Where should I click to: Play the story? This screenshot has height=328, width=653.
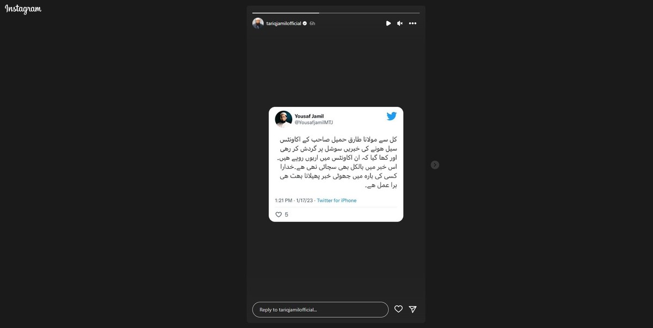coord(388,23)
